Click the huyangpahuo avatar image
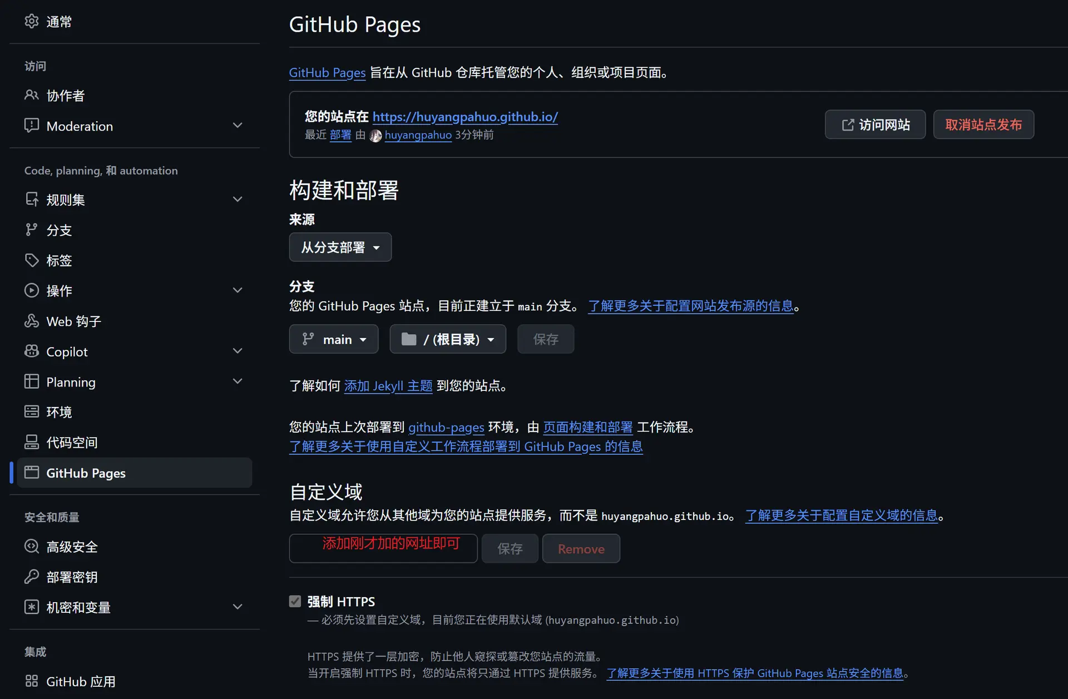Screen dimensions: 1068x699 pyautogui.click(x=376, y=135)
